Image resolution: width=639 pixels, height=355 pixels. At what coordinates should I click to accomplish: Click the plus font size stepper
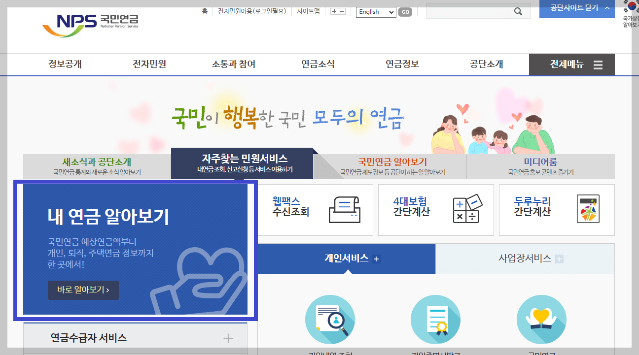click(334, 10)
